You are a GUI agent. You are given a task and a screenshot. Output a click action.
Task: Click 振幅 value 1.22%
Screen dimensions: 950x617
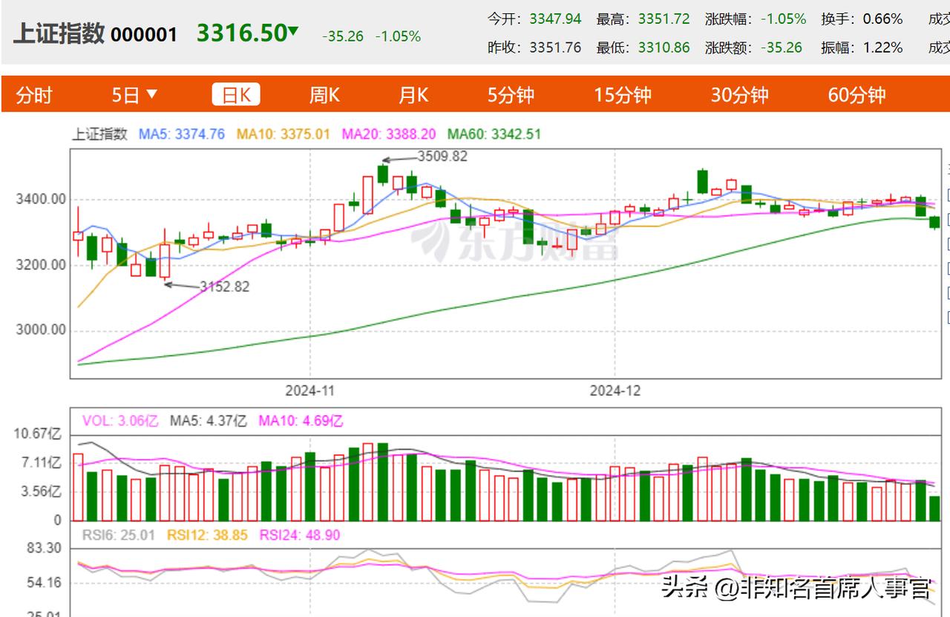tap(882, 48)
